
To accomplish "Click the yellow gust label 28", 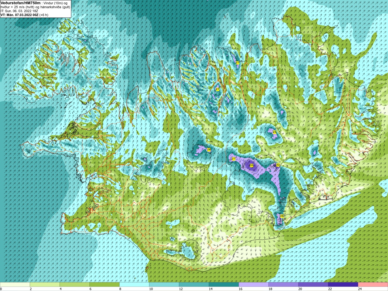I will (282, 216).
